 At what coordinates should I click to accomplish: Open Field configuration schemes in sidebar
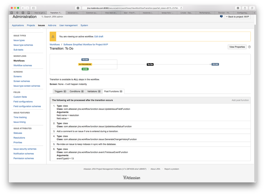coord(27,106)
